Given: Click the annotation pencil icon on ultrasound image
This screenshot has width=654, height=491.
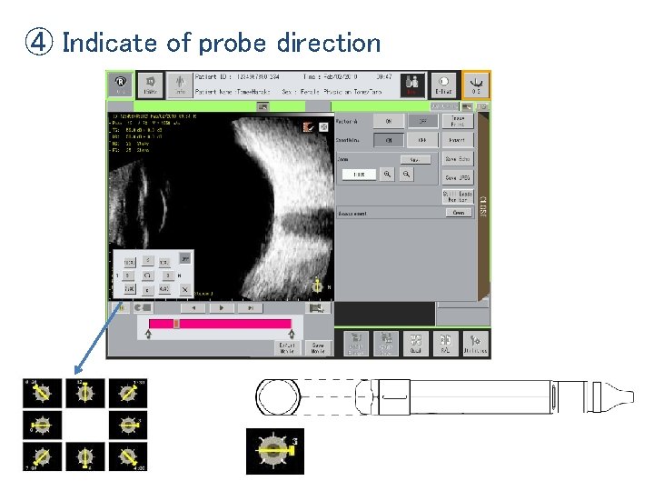Looking at the screenshot, I should pyautogui.click(x=308, y=126).
